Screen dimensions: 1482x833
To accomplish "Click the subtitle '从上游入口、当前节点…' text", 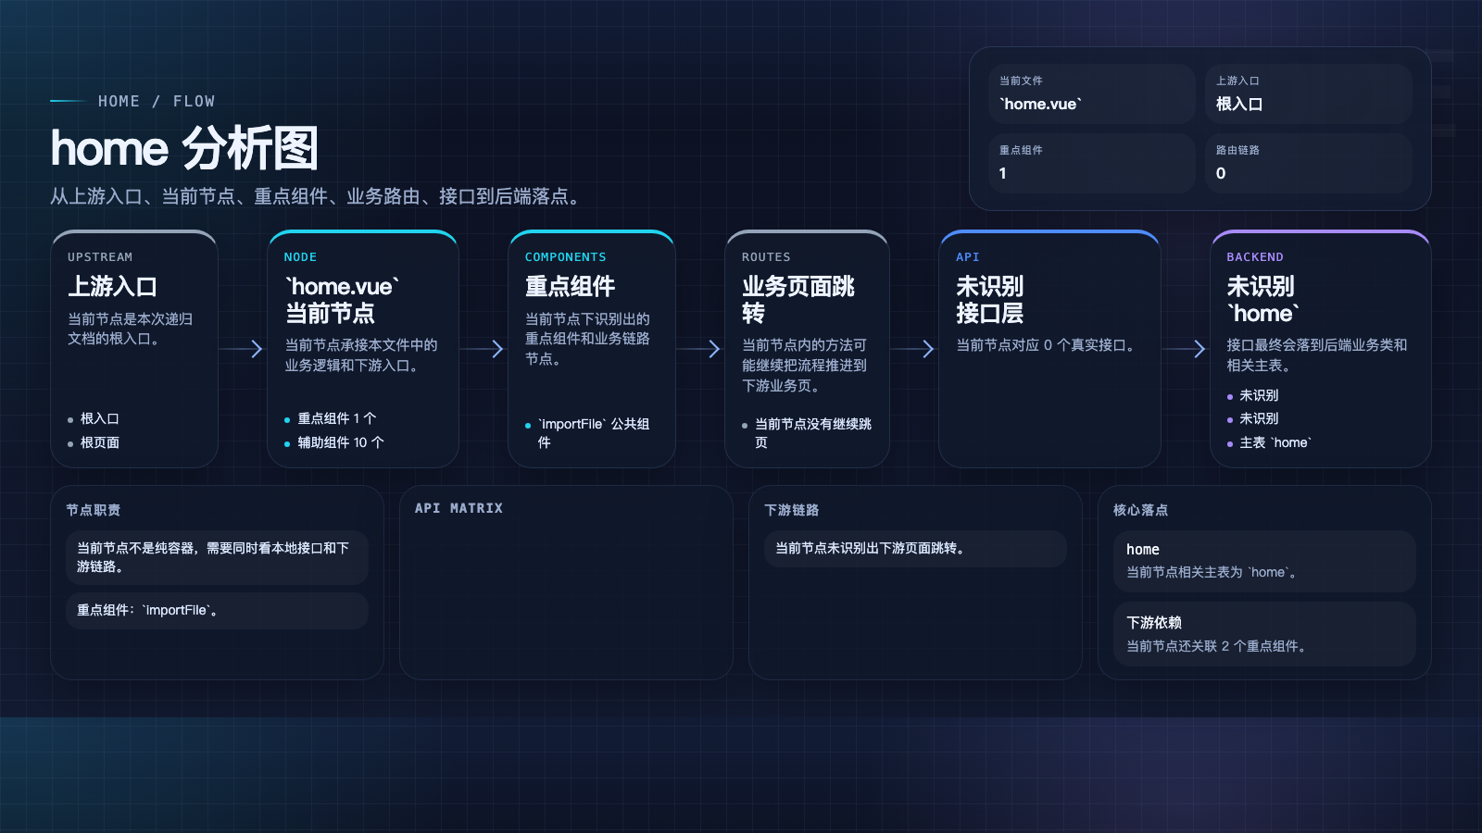I will pyautogui.click(x=319, y=196).
